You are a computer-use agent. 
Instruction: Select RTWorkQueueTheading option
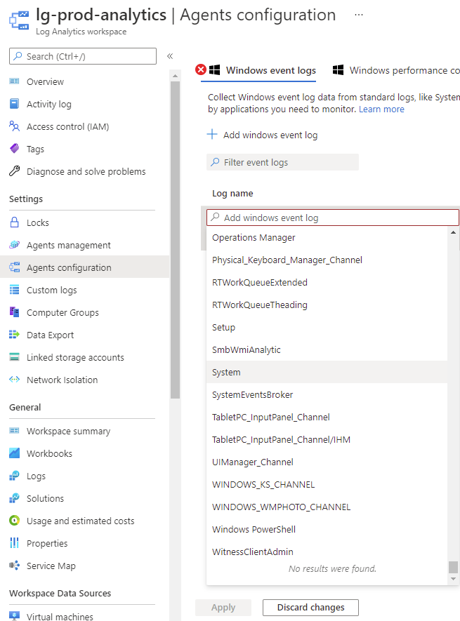pyautogui.click(x=327, y=305)
